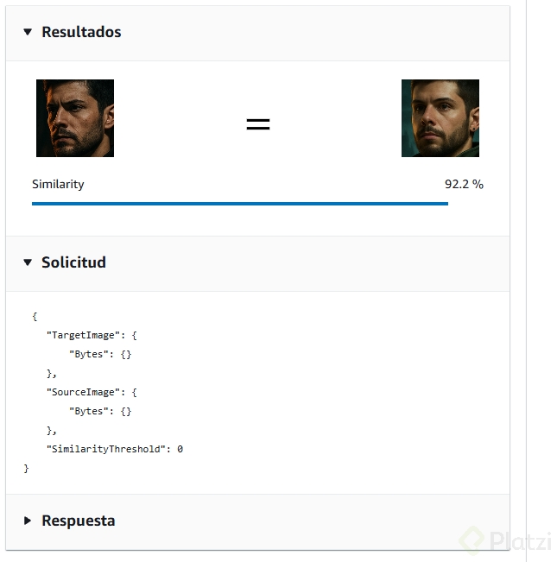Select the left comparison face thumbnail

(x=75, y=118)
